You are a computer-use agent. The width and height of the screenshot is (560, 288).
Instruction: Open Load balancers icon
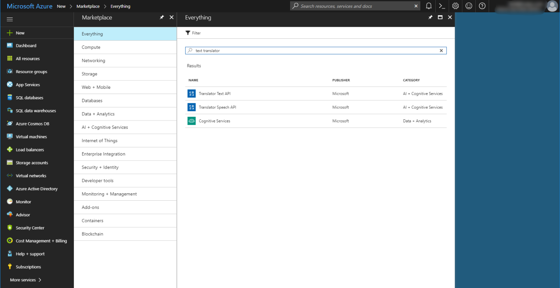[10, 150]
